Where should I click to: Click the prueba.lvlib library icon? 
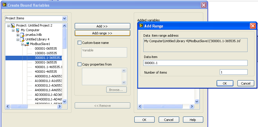[x=22, y=35]
